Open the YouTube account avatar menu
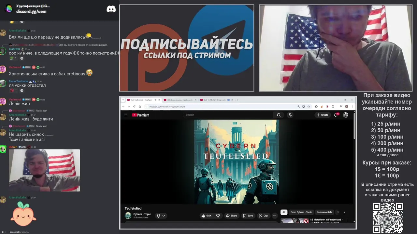Viewport: 417px width, 234px height. (x=345, y=115)
